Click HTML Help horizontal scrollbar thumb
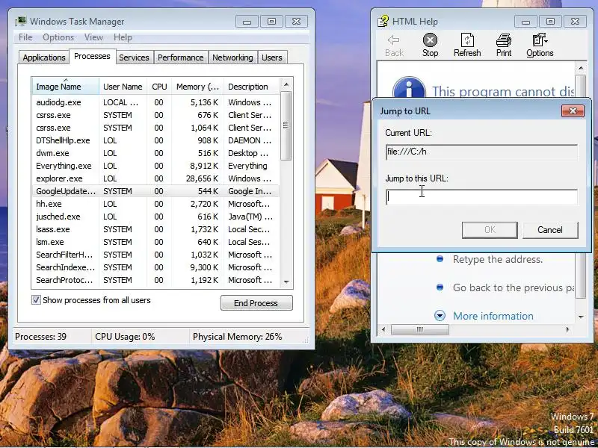This screenshot has width=598, height=448. 420,329
